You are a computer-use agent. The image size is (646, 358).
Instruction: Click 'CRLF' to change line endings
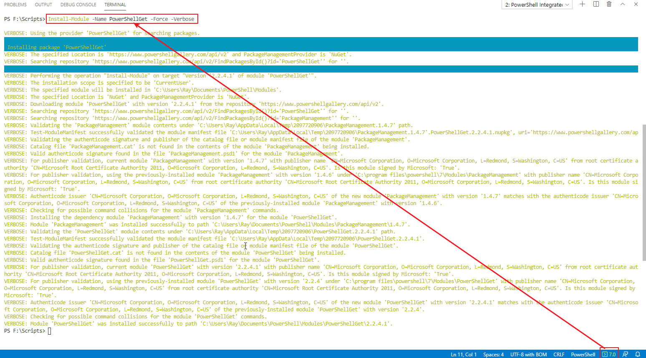tap(559, 354)
